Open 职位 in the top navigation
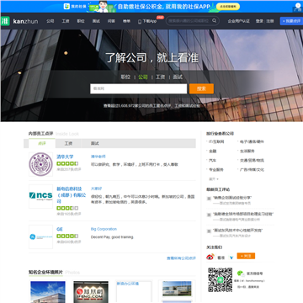 tap(81, 21)
